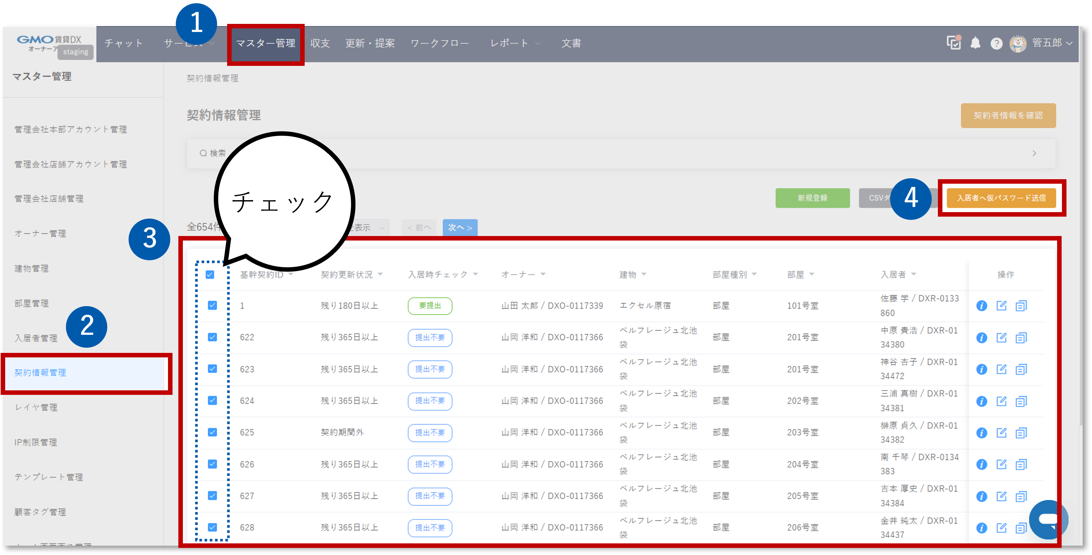
Task: Click the info icon for contract ID 1
Action: [982, 305]
